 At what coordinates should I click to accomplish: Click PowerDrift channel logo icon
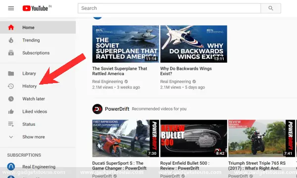coord(98,109)
